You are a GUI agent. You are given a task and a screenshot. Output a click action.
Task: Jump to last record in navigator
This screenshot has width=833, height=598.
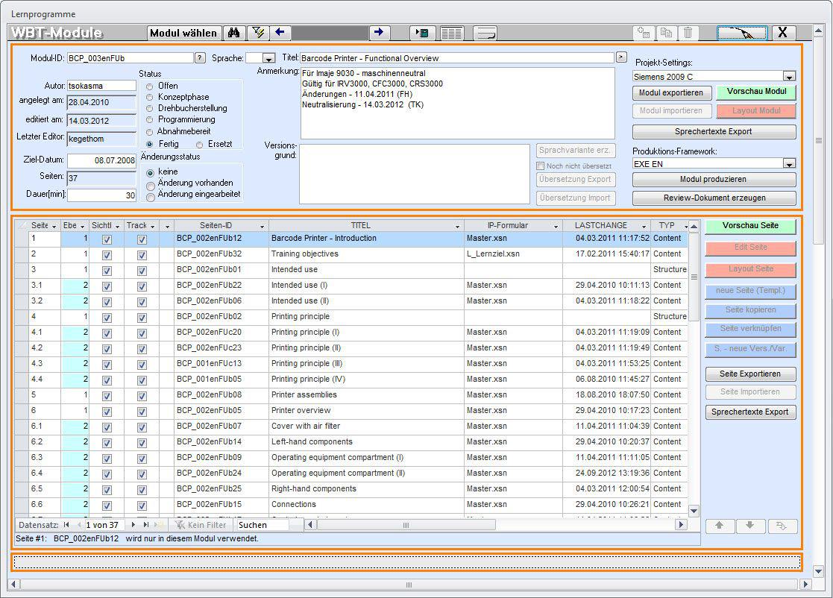(145, 525)
